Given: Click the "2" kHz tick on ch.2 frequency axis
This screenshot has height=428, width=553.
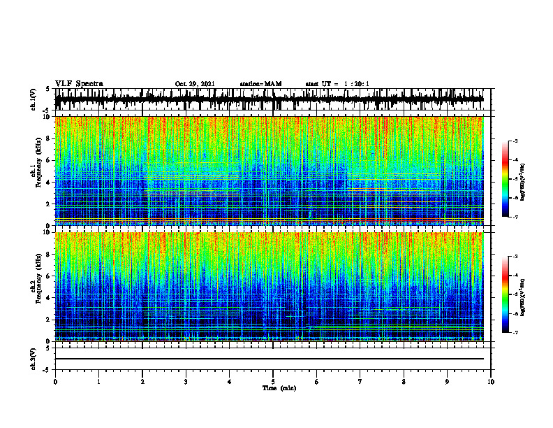Looking at the screenshot, I should click(x=50, y=320).
